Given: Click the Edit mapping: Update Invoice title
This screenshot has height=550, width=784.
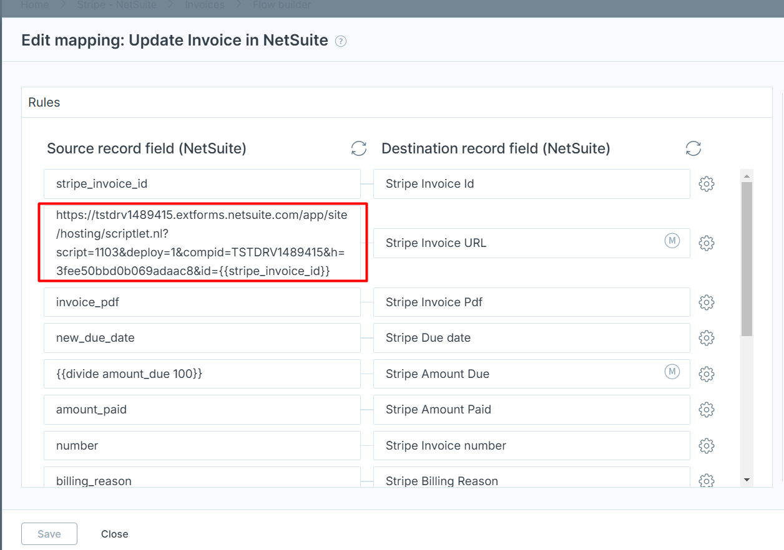Looking at the screenshot, I should point(175,41).
